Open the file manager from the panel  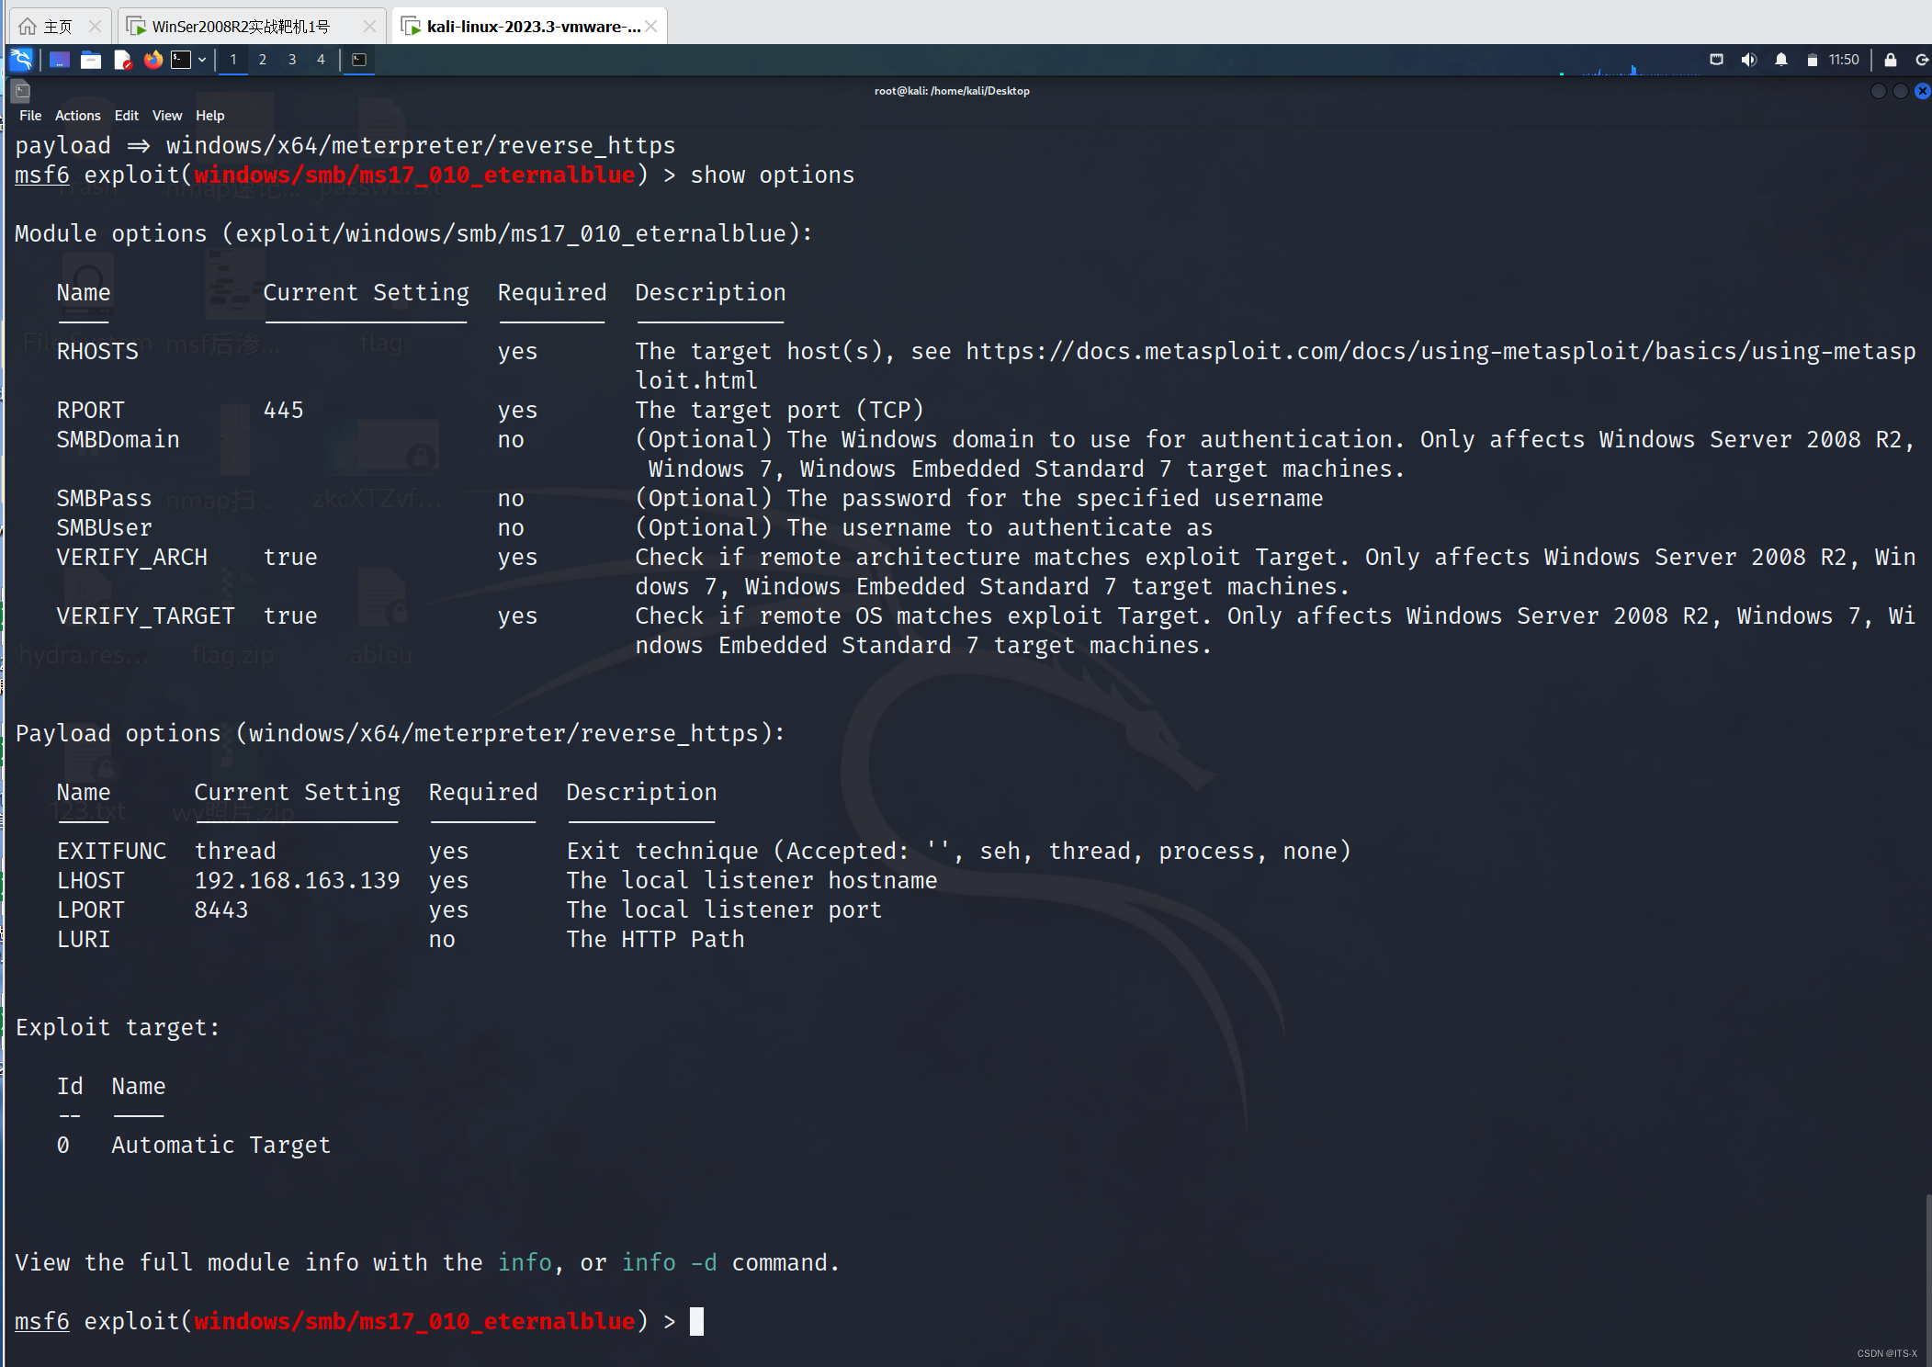click(x=91, y=61)
